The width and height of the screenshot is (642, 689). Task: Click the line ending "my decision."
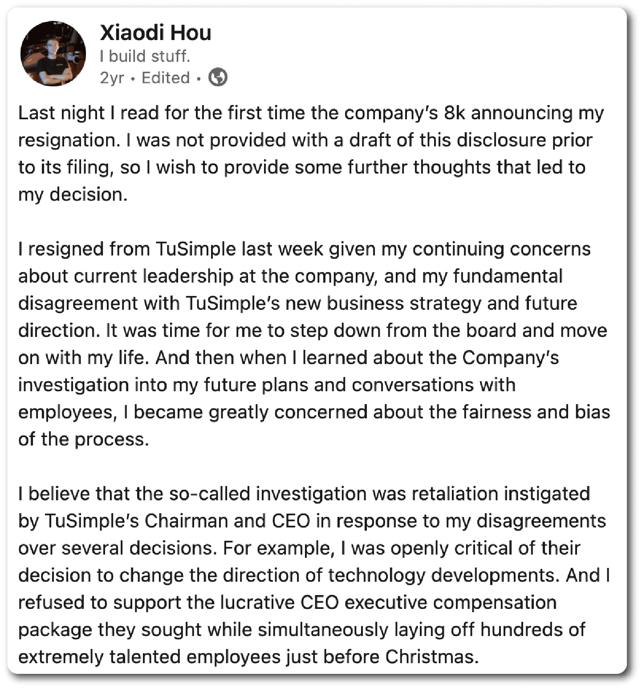[73, 195]
